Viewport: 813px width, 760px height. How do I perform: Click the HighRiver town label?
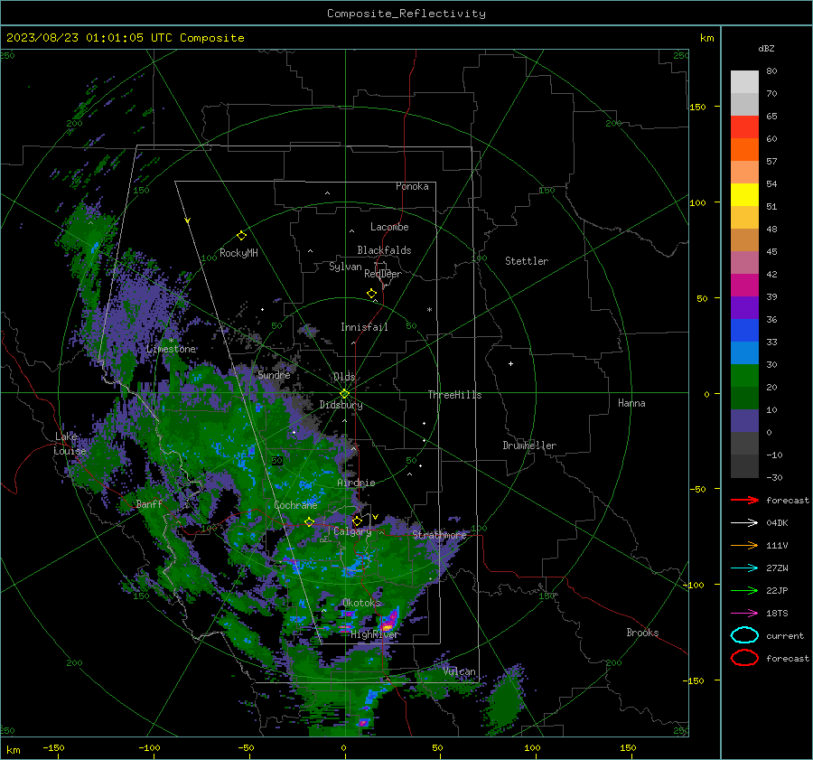(x=374, y=634)
